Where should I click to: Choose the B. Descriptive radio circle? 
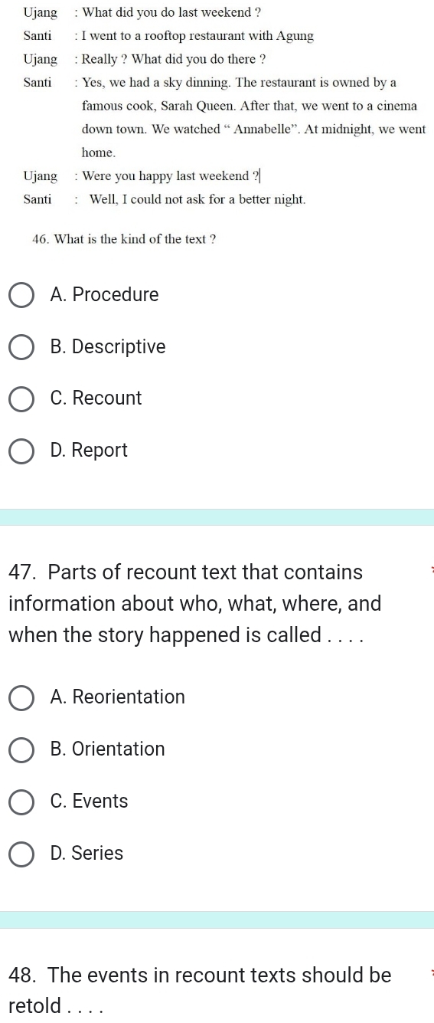(21, 347)
